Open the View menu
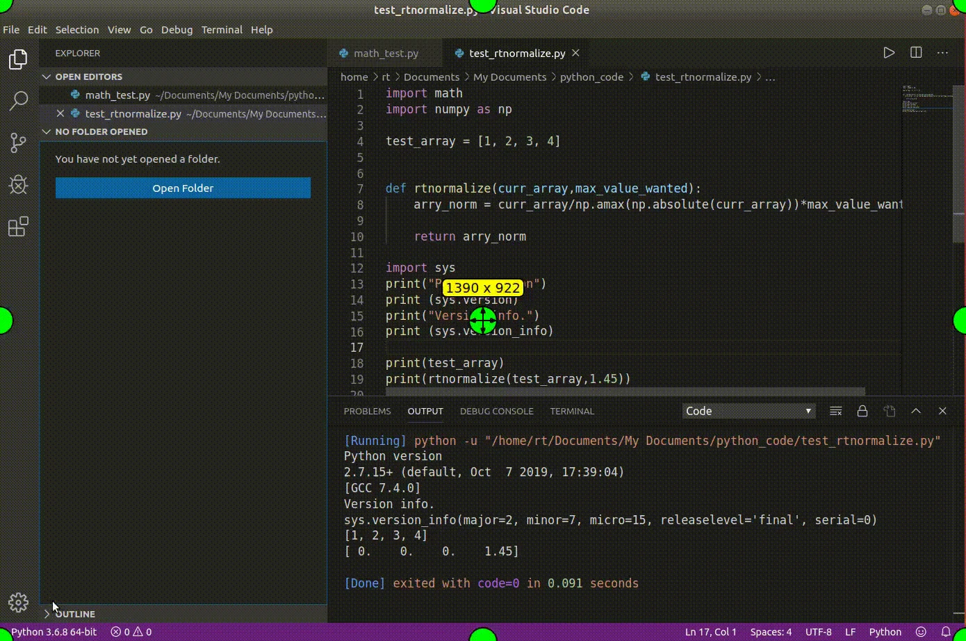966x641 pixels. pyautogui.click(x=119, y=30)
